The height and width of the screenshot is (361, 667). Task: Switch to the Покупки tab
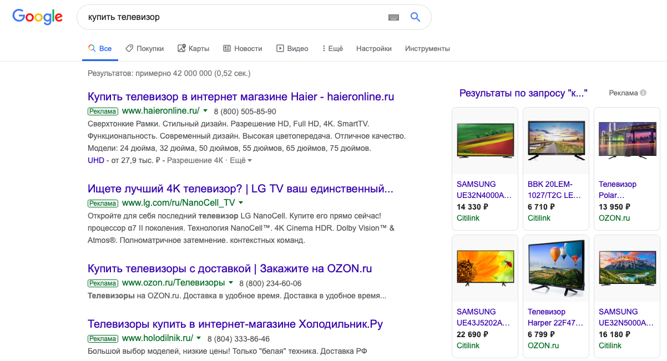(145, 49)
